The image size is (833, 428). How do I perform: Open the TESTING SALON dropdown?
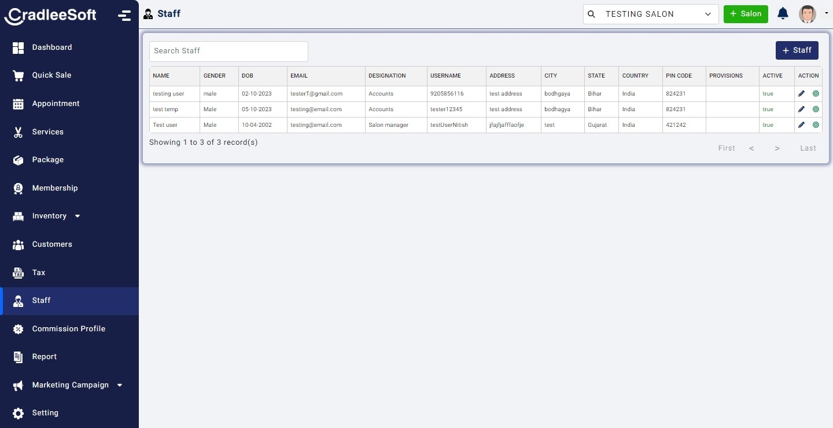tap(651, 14)
